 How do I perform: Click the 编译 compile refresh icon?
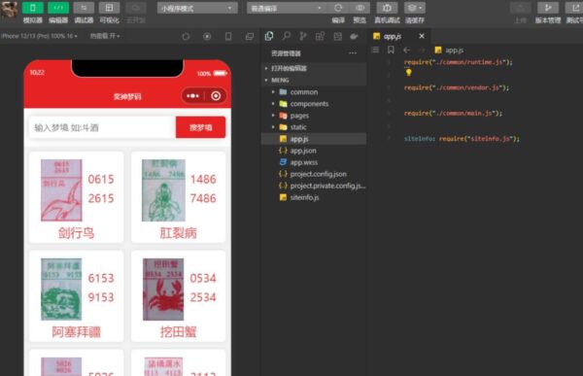point(338,8)
